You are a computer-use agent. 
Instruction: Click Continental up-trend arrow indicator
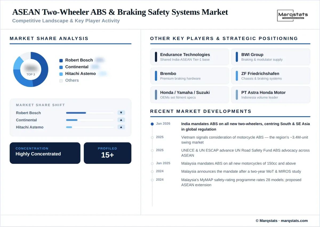pyautogui.click(x=121, y=120)
